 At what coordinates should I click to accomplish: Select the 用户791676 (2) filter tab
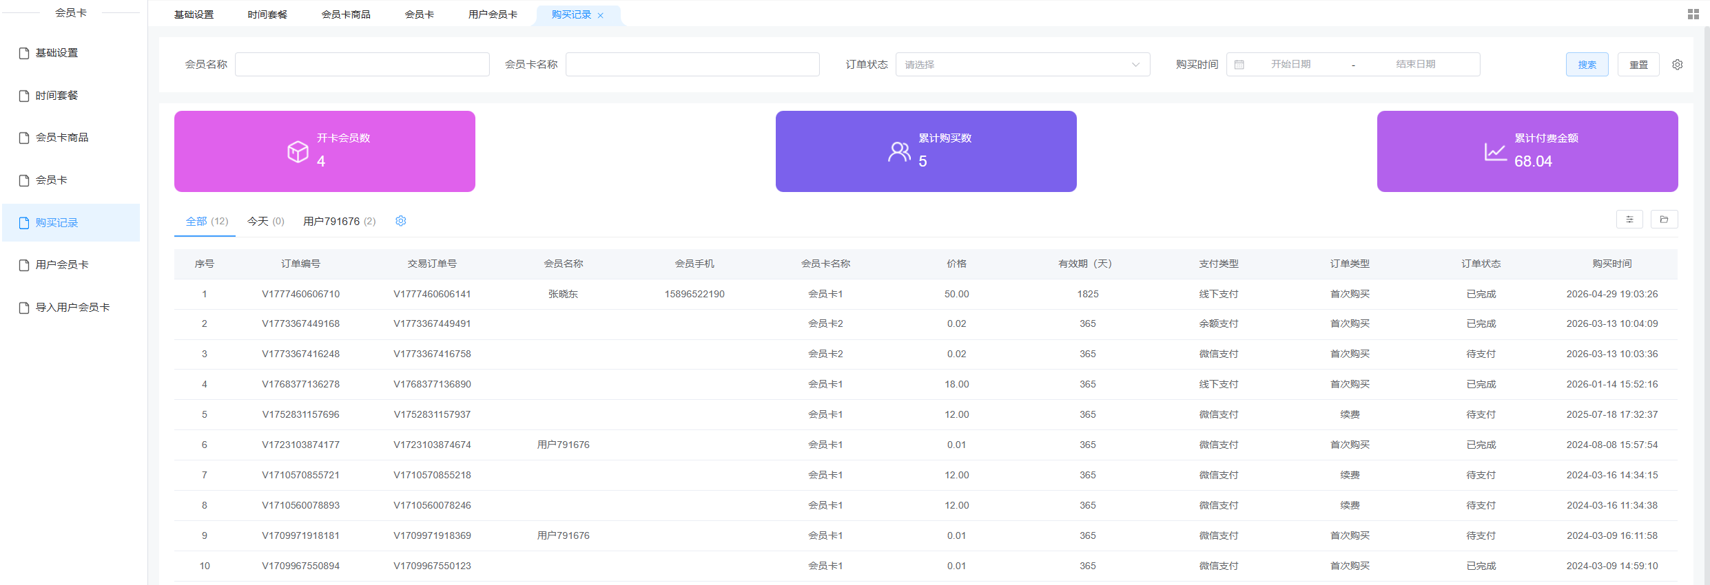pos(340,221)
